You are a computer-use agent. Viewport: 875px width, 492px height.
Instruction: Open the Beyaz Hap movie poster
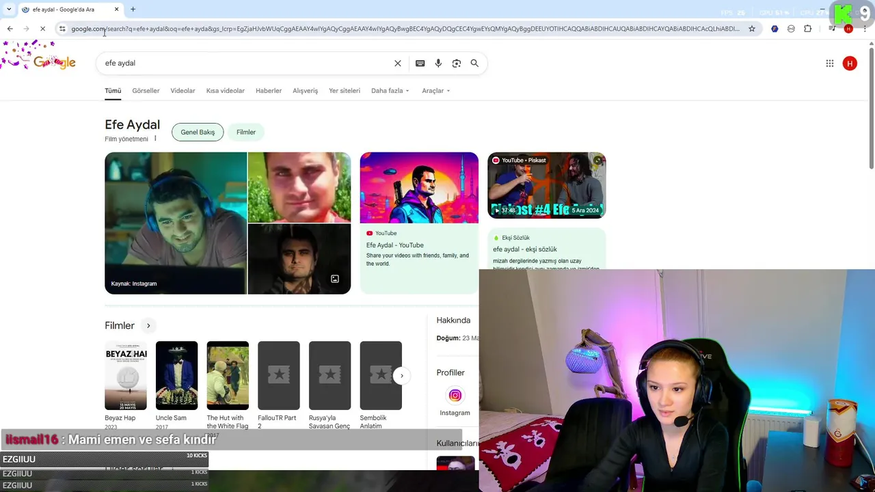click(x=126, y=375)
